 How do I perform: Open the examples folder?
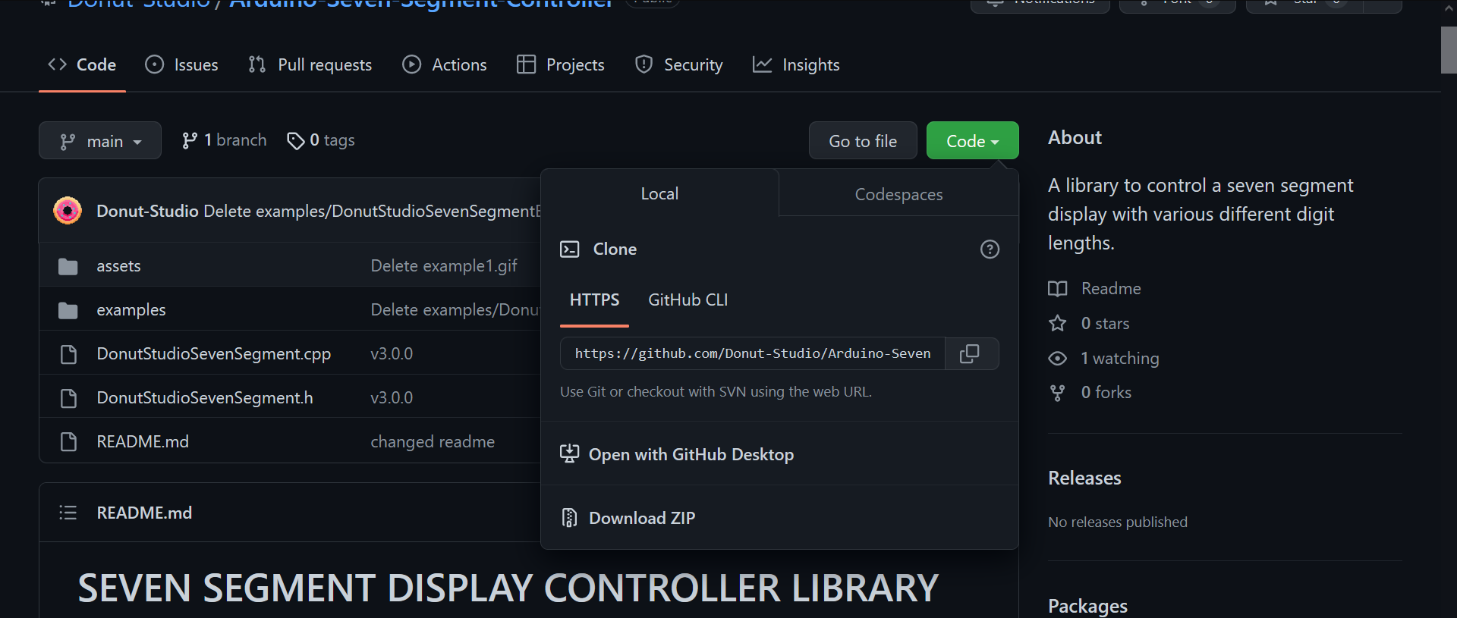(131, 310)
